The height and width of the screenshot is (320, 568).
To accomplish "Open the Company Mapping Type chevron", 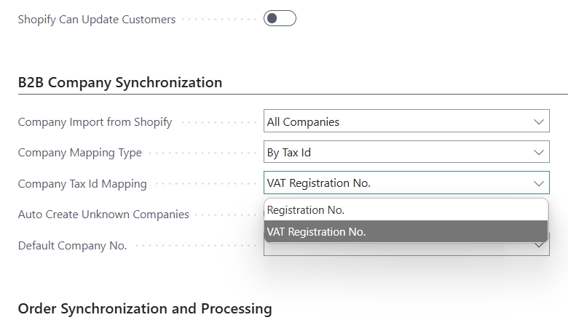I will [539, 153].
